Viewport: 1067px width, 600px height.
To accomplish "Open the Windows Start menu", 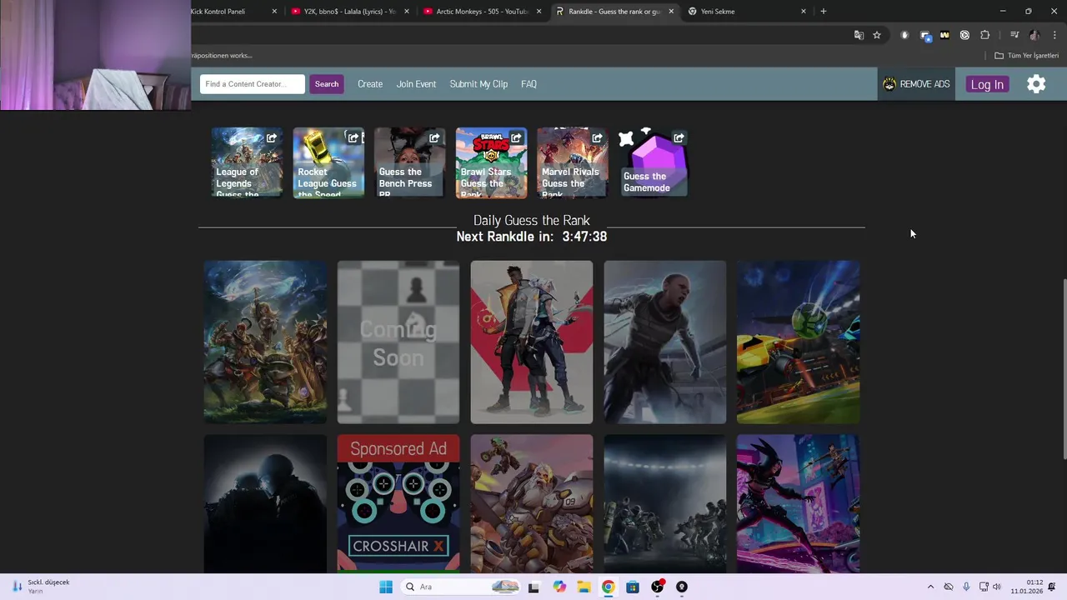I will [386, 587].
